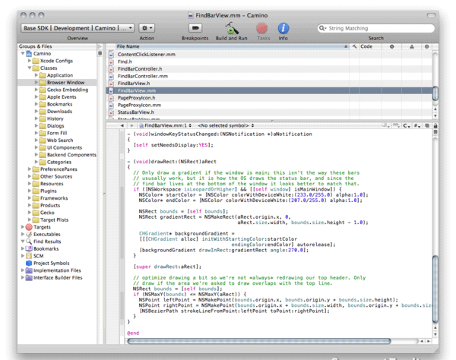Screen dimensions: 456x360
Task: Click the red Tasks stop icon
Action: pos(263,28)
